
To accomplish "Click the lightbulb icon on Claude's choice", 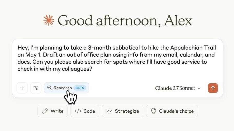I will pos(153,111).
